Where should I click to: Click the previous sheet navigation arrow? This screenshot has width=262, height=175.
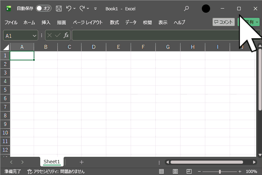pos(11,162)
